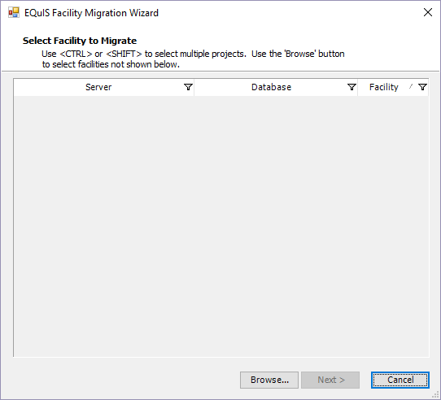Open filter for the Database column
Image resolution: width=441 pixels, height=400 pixels.
pos(351,87)
